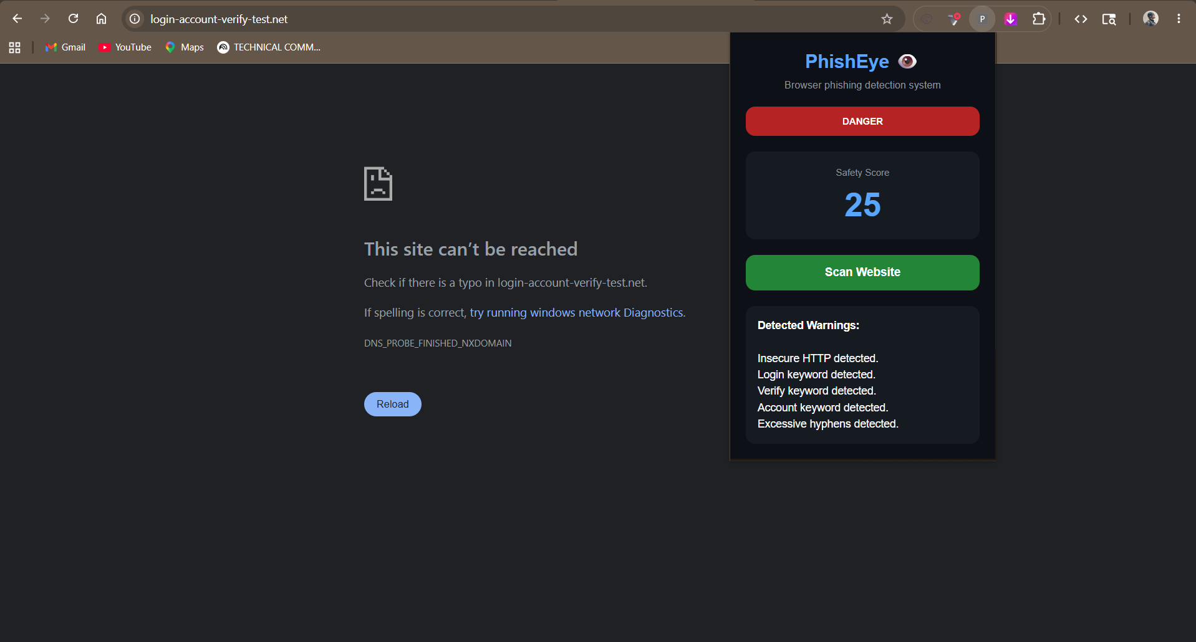Click the 'Safety Score' label
This screenshot has height=642, width=1196.
coord(862,173)
